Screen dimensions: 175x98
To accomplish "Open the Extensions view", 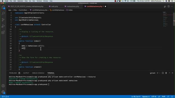I will pyautogui.click(x=3, y=32).
